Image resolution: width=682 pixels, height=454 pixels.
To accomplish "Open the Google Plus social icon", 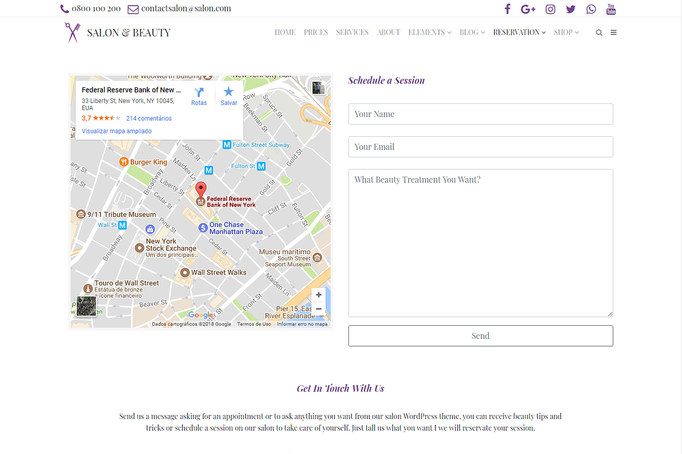I will [529, 9].
